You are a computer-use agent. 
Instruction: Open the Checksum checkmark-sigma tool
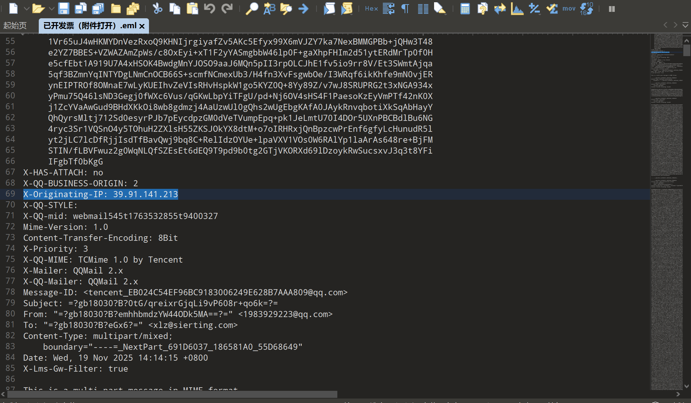(552, 9)
